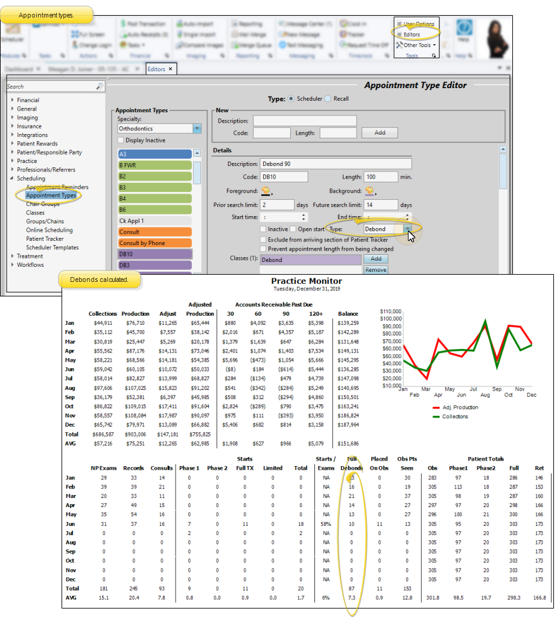
Task: Click the Remove button beside Classes
Action: 375,270
